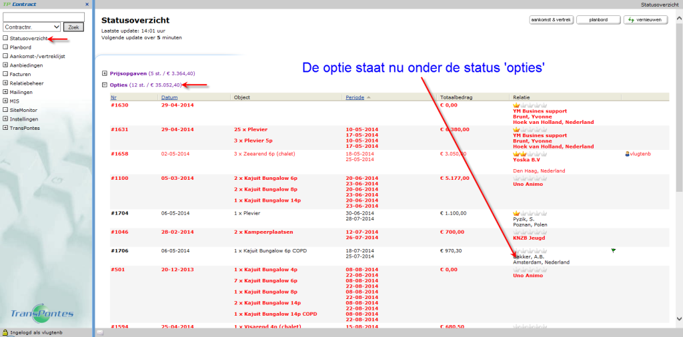Click the user icon next to vlugtenb
This screenshot has height=337, width=683.
[627, 154]
